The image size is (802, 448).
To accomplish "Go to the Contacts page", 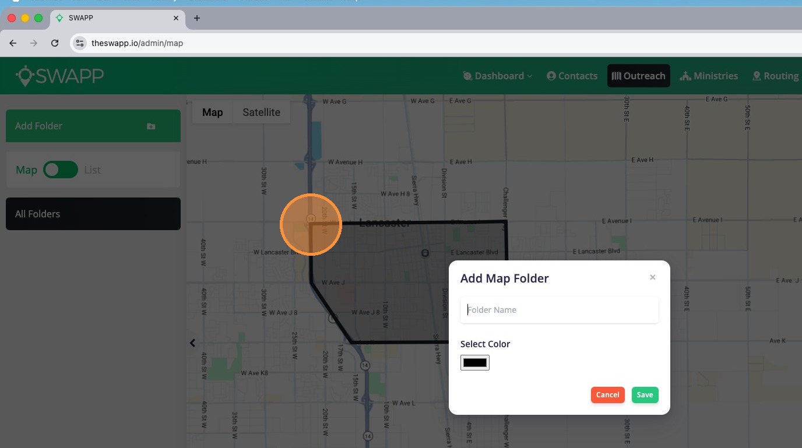I will (572, 76).
